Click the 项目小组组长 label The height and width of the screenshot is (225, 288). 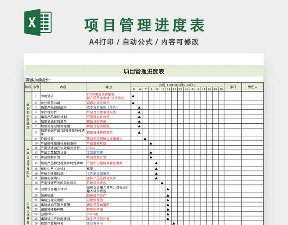pos(38,80)
